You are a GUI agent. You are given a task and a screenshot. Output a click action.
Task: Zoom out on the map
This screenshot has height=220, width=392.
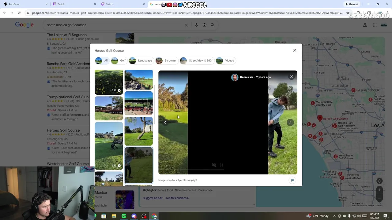379,198
